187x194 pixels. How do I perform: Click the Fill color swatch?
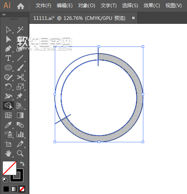(10, 168)
